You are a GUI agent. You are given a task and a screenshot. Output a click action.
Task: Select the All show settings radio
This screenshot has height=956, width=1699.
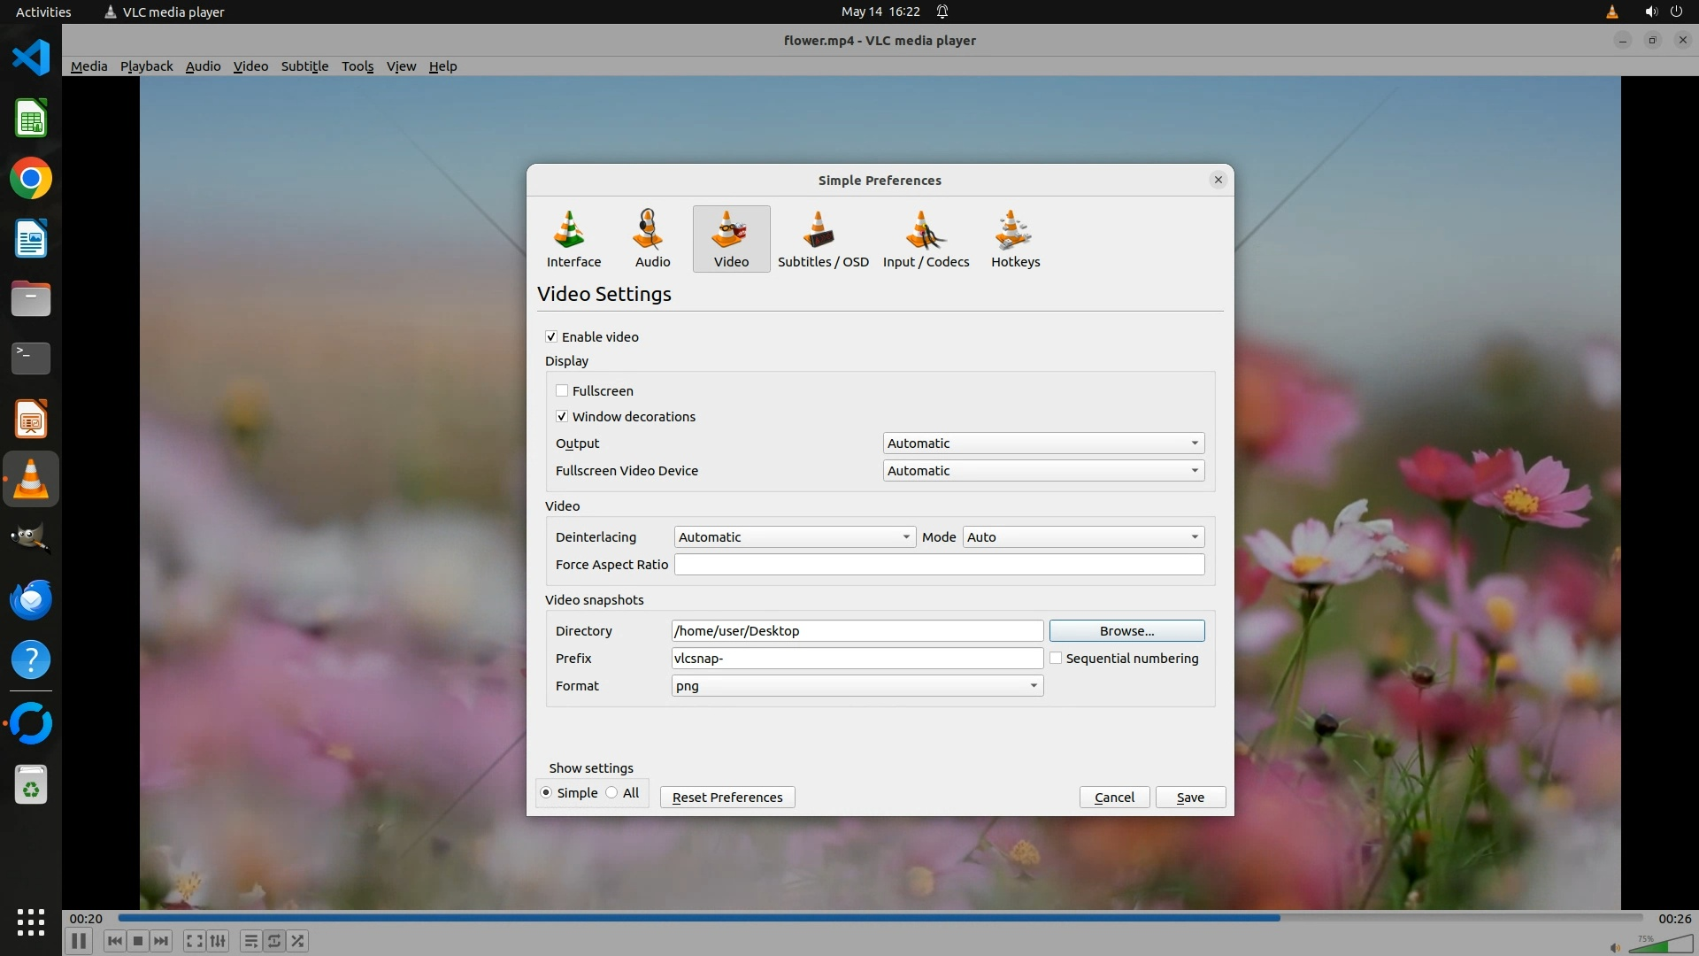[x=612, y=793]
